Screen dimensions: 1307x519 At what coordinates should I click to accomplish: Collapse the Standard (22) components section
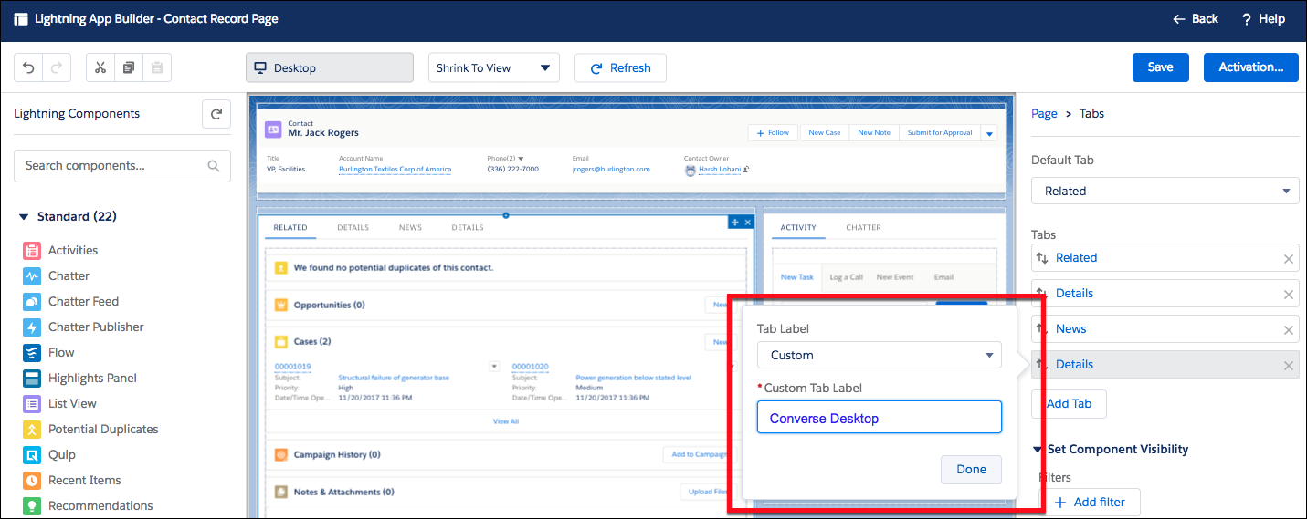25,217
